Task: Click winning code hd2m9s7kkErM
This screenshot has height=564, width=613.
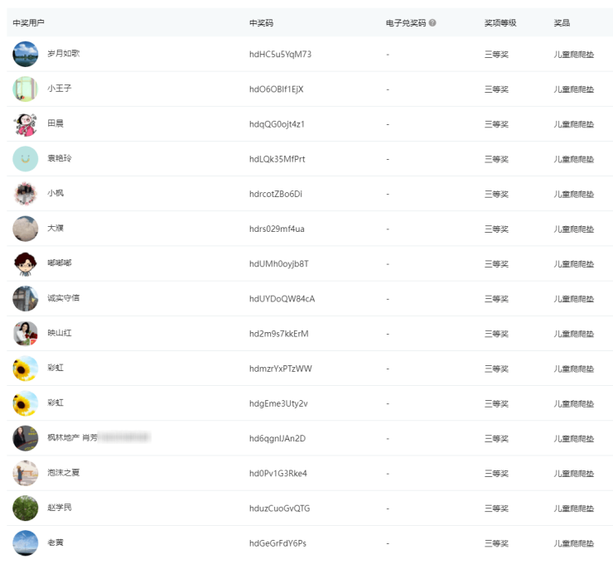Action: 278,334
